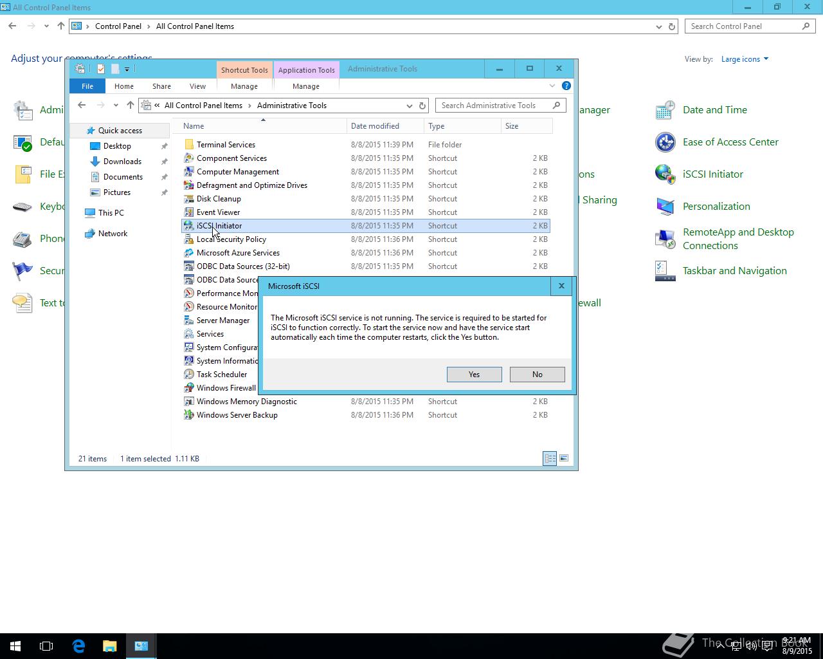Open Desktop in navigation pane

pyautogui.click(x=117, y=146)
